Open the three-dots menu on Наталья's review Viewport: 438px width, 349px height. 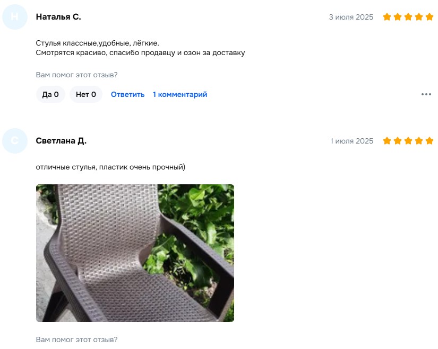point(426,94)
